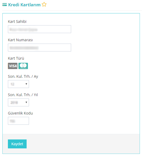142x156 pixels.
Task: Open the expiry year (Yıl) dropdown
Action: pos(18,102)
